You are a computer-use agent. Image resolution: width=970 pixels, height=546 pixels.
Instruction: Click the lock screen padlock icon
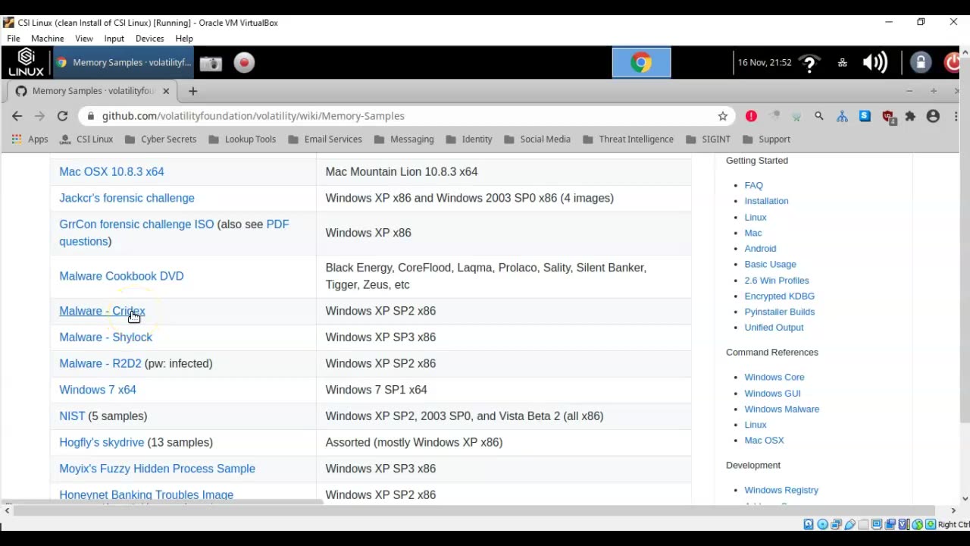(x=921, y=62)
